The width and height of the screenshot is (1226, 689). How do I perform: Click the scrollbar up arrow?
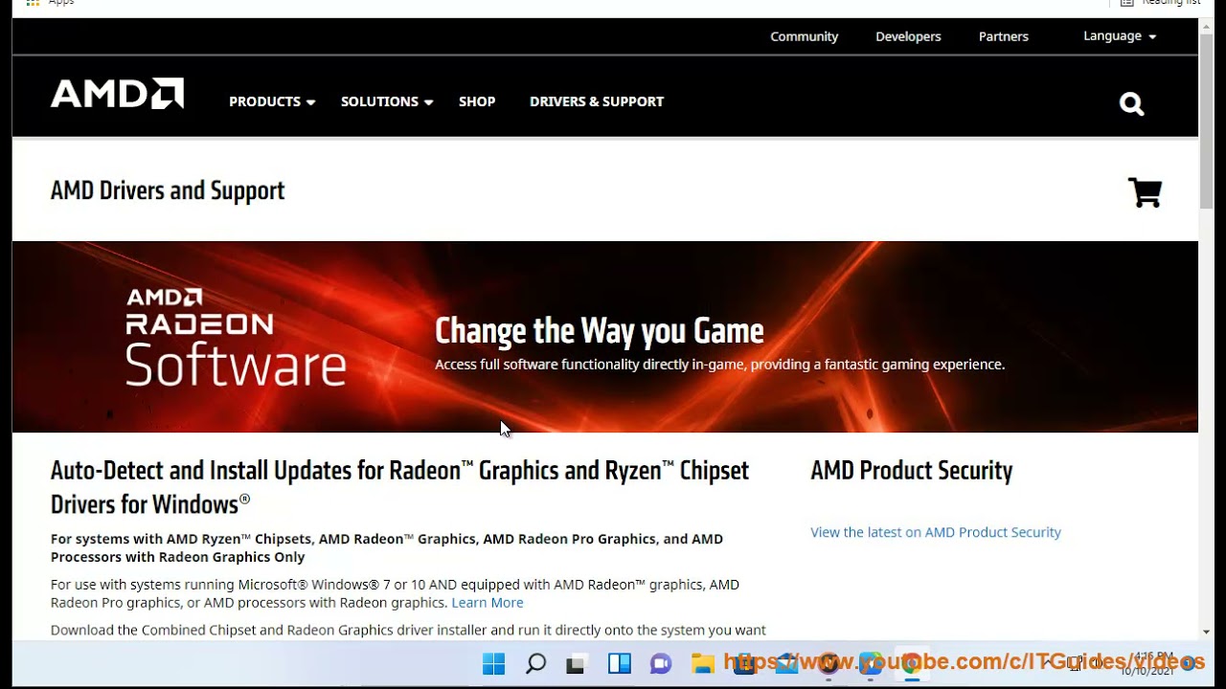[x=1206, y=25]
